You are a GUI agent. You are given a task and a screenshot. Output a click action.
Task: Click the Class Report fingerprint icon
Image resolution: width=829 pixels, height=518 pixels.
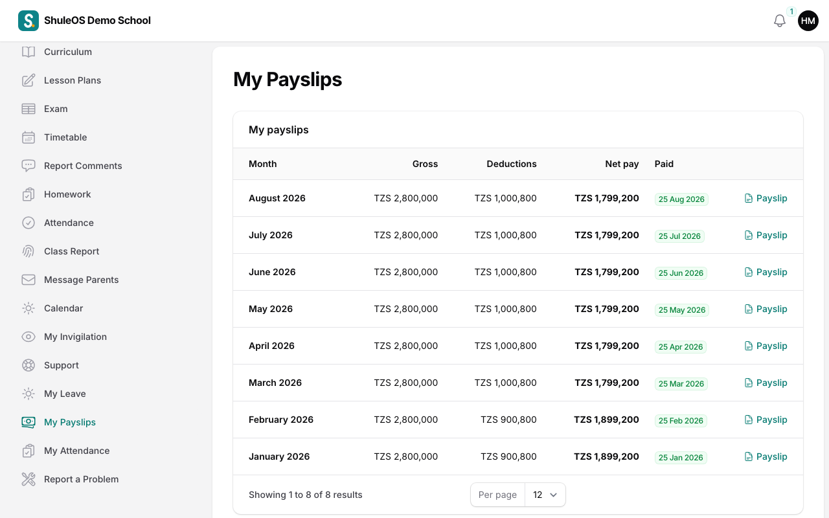point(28,251)
